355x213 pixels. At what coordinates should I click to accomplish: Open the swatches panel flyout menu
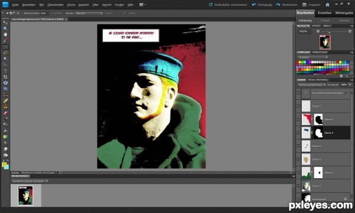pyautogui.click(x=351, y=52)
